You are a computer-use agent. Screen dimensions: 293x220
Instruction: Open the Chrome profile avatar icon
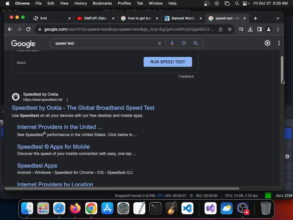click(268, 29)
